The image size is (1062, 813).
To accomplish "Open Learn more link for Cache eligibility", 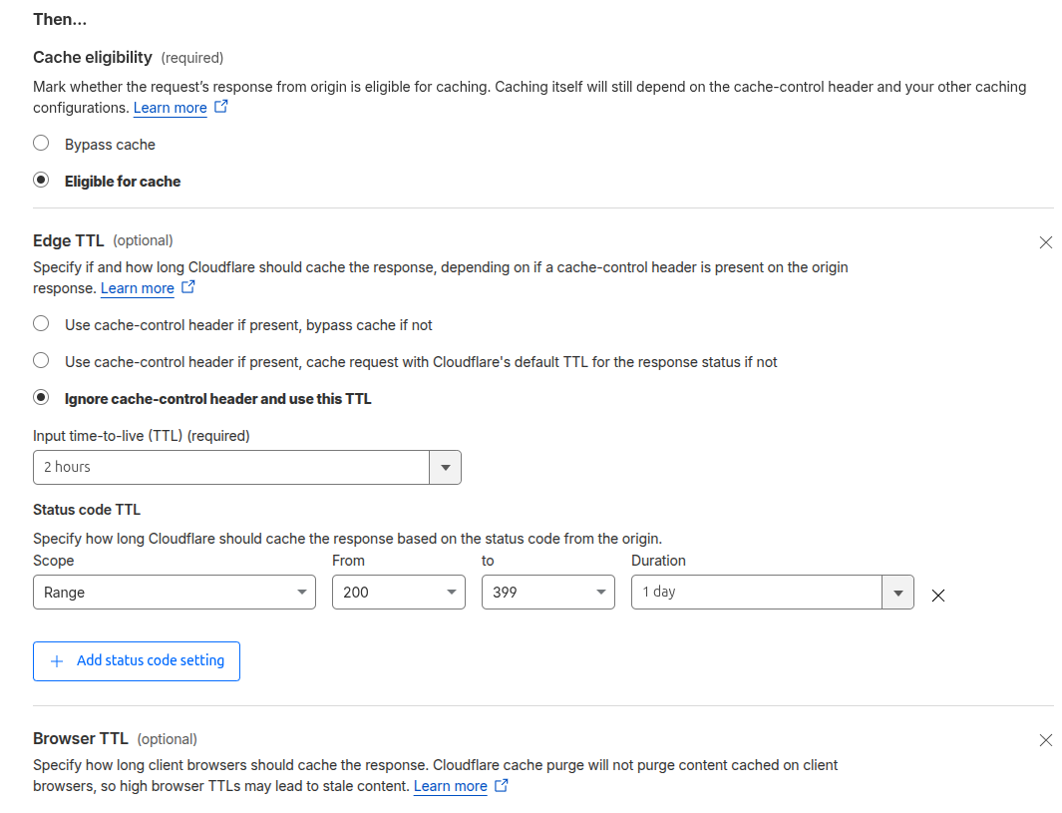I will click(x=170, y=108).
